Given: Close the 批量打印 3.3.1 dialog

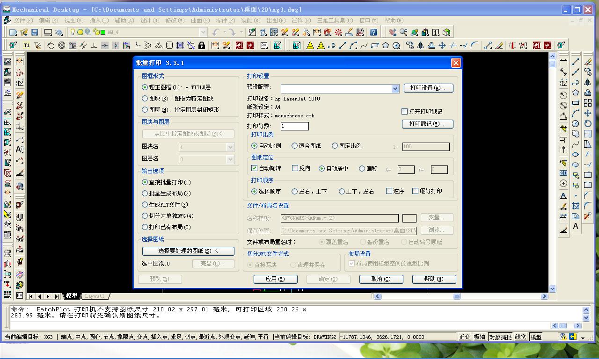Looking at the screenshot, I should click(x=456, y=63).
